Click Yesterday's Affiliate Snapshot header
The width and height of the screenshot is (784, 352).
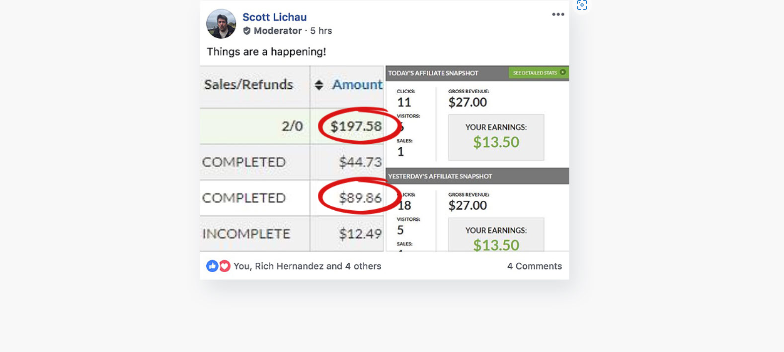point(440,176)
